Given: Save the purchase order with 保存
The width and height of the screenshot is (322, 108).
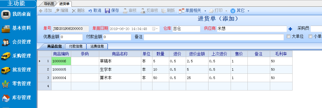Looking at the screenshot, I should (112, 11).
